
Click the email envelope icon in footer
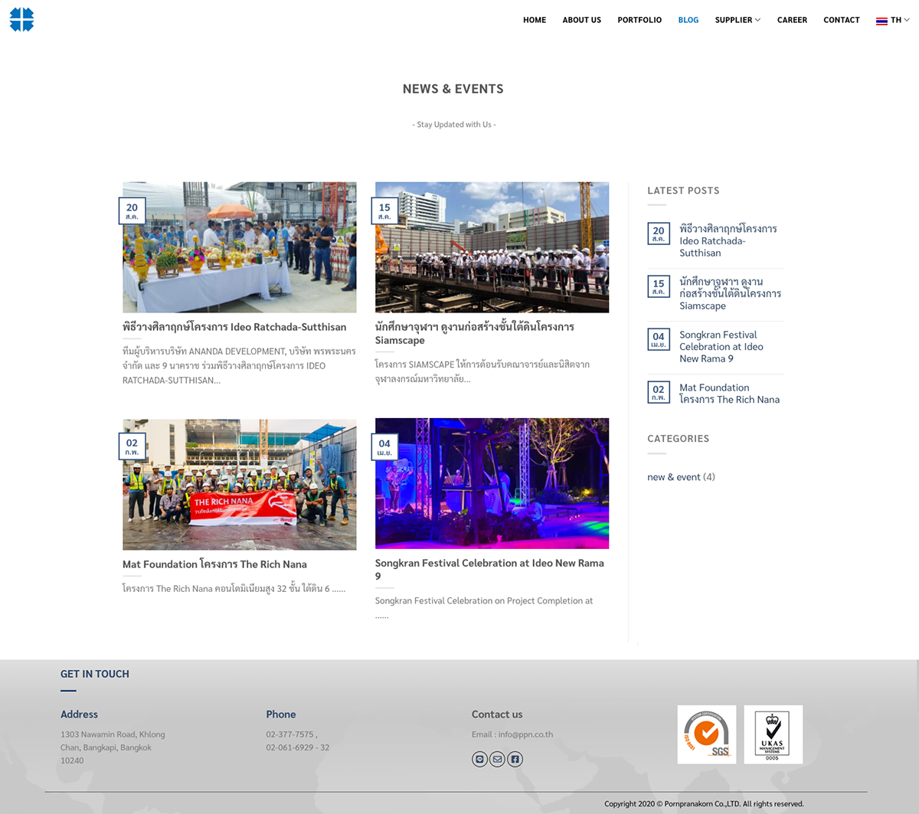click(497, 759)
